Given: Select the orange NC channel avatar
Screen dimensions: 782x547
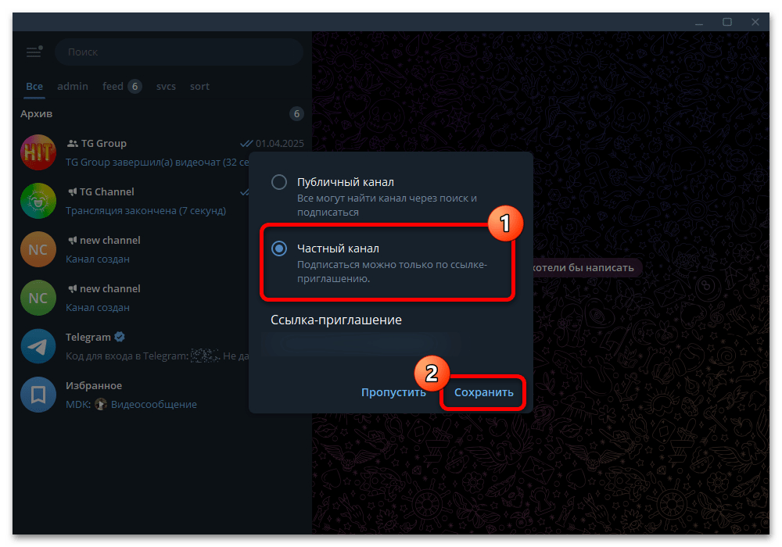Looking at the screenshot, I should [x=38, y=249].
